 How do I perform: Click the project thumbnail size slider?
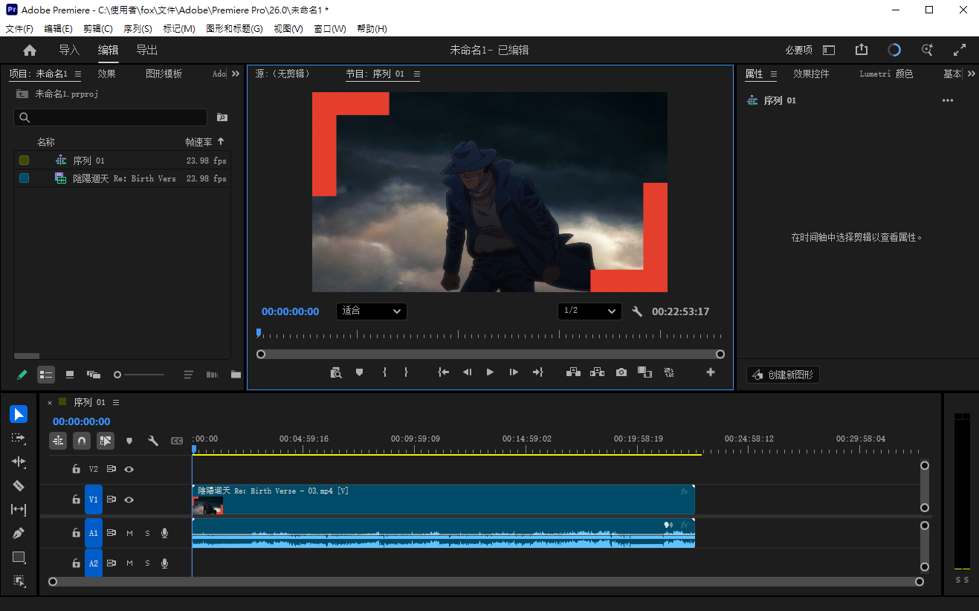139,375
